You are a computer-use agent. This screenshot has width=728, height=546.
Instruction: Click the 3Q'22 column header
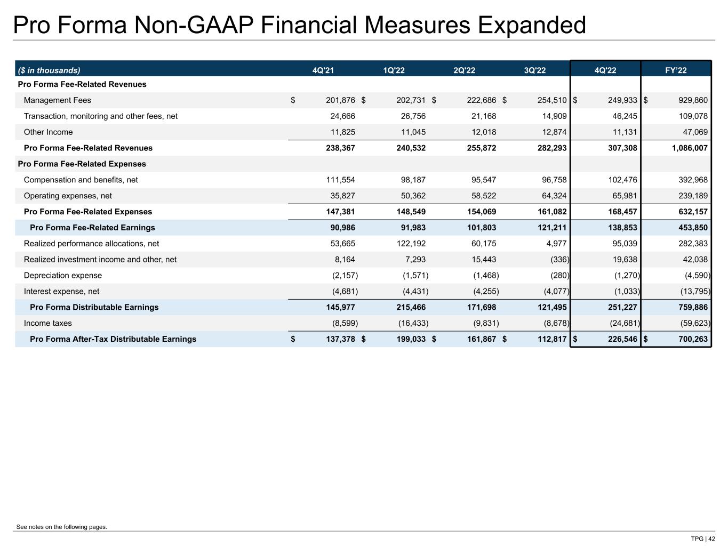(x=534, y=70)
